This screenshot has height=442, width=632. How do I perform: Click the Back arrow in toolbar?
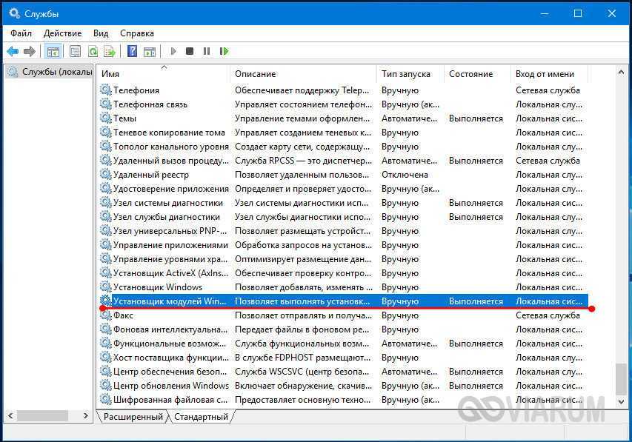click(13, 51)
